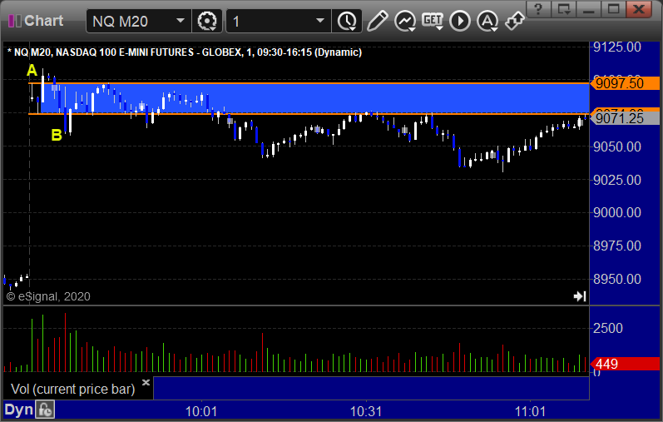Click the 8975.00 price axis label
663x422 pixels.
pos(617,246)
